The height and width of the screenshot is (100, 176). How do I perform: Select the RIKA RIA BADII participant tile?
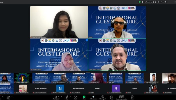(79, 88)
